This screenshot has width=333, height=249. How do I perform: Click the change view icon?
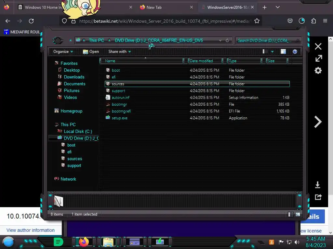pyautogui.click(x=265, y=52)
